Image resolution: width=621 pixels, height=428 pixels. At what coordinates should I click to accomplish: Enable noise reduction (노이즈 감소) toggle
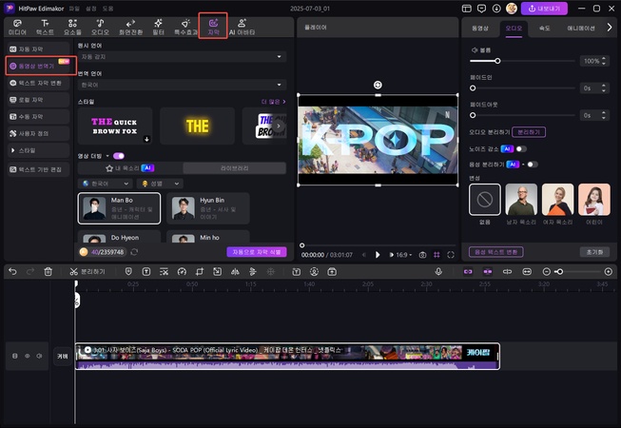click(x=521, y=149)
